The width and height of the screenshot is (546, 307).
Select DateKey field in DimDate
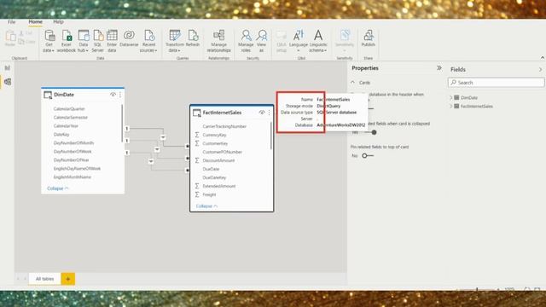pyautogui.click(x=61, y=135)
